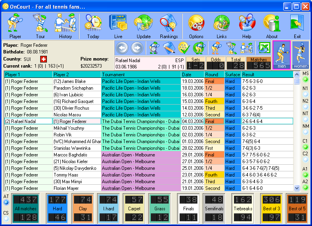This screenshot has width=312, height=226.
Task: Sort by the Result column header
Action: pos(267,75)
